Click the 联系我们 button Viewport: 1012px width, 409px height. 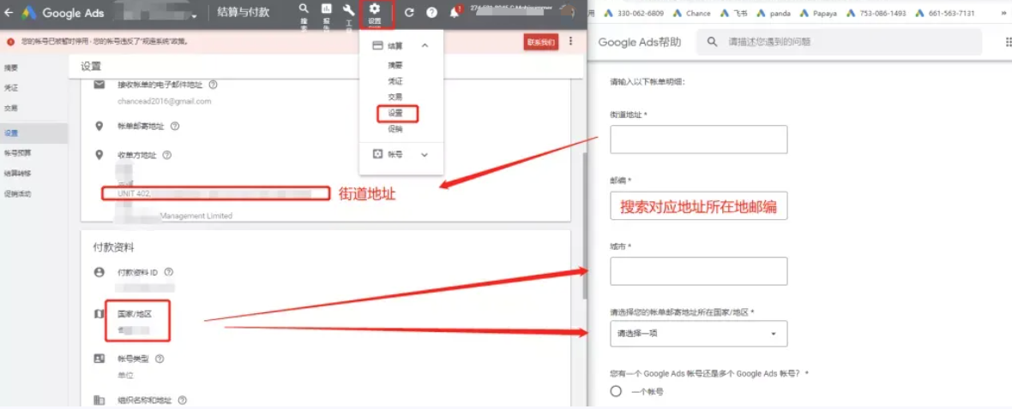tap(540, 41)
